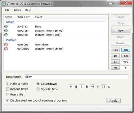Click the green clock icon beside Ebay
Viewport: 134px width, 113px height.
tap(6, 27)
